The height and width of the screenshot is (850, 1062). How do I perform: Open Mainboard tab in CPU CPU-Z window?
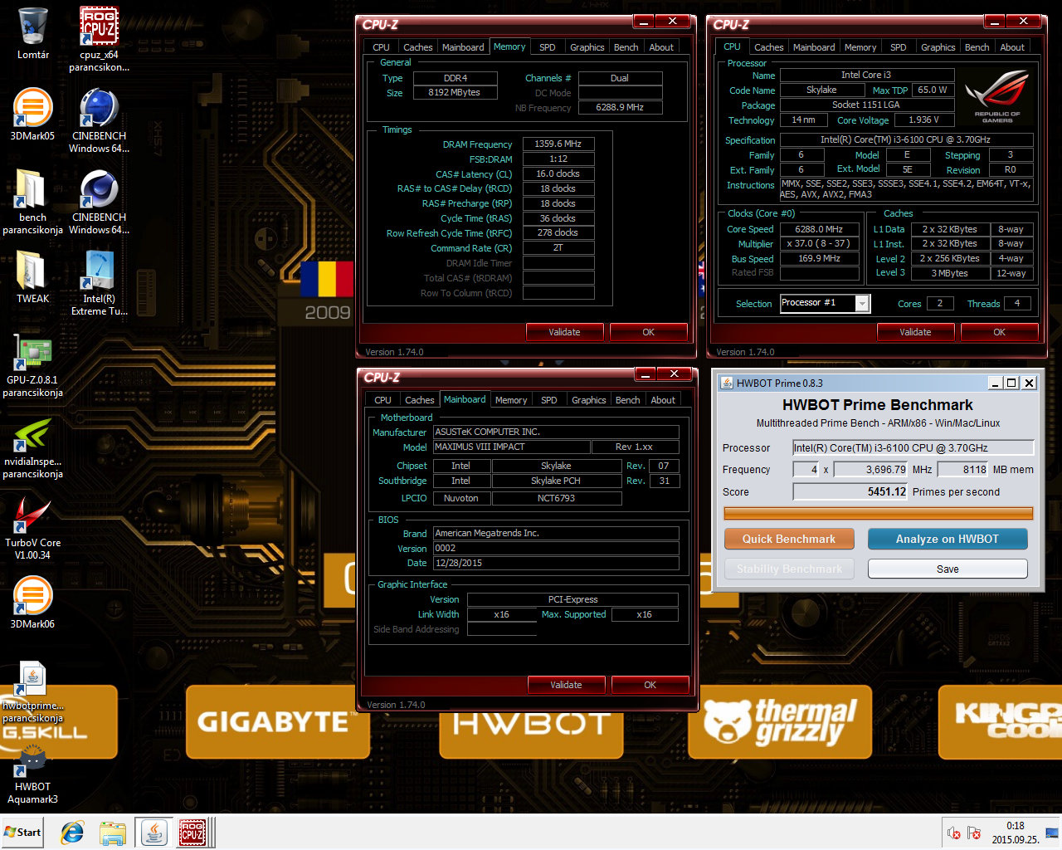pyautogui.click(x=814, y=47)
